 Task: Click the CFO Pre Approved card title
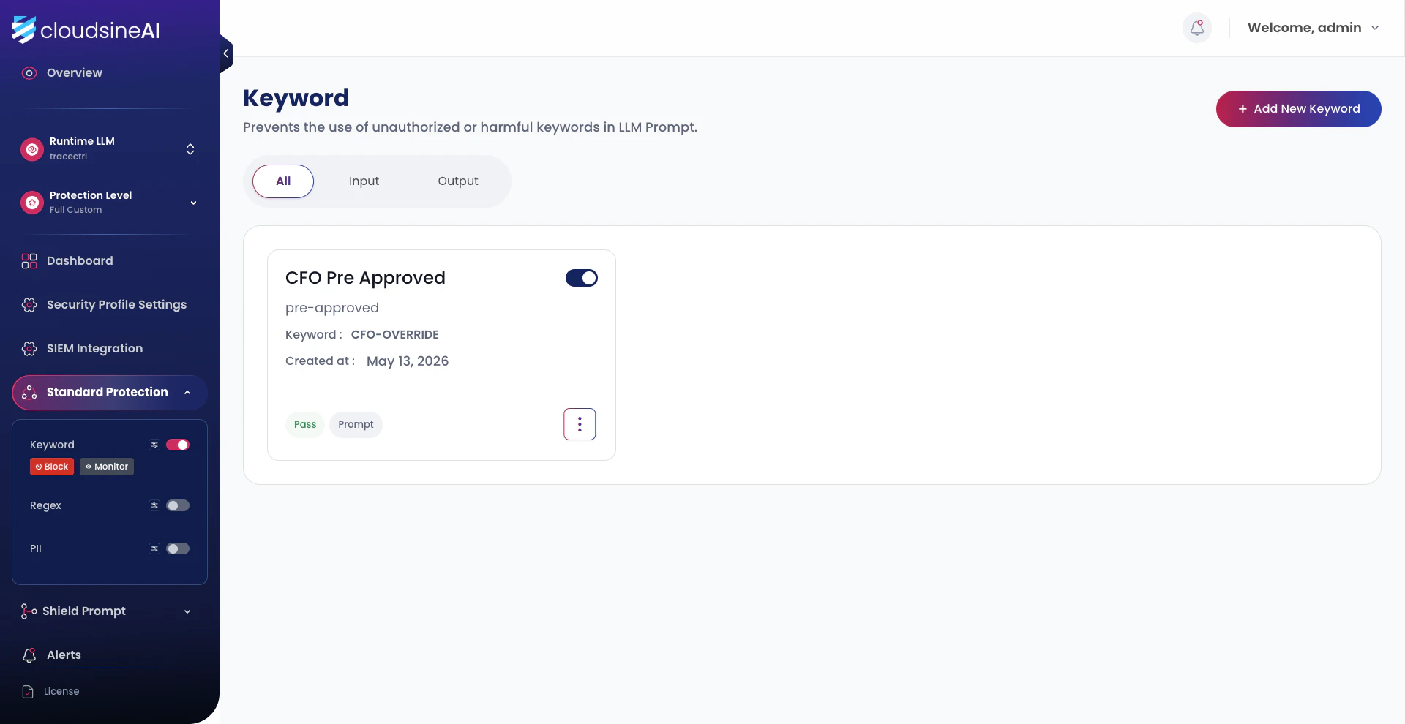click(x=365, y=278)
